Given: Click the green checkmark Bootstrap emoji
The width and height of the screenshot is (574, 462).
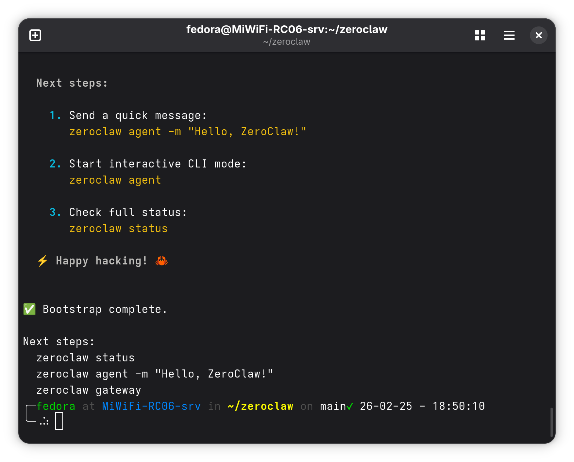Looking at the screenshot, I should click(29, 309).
